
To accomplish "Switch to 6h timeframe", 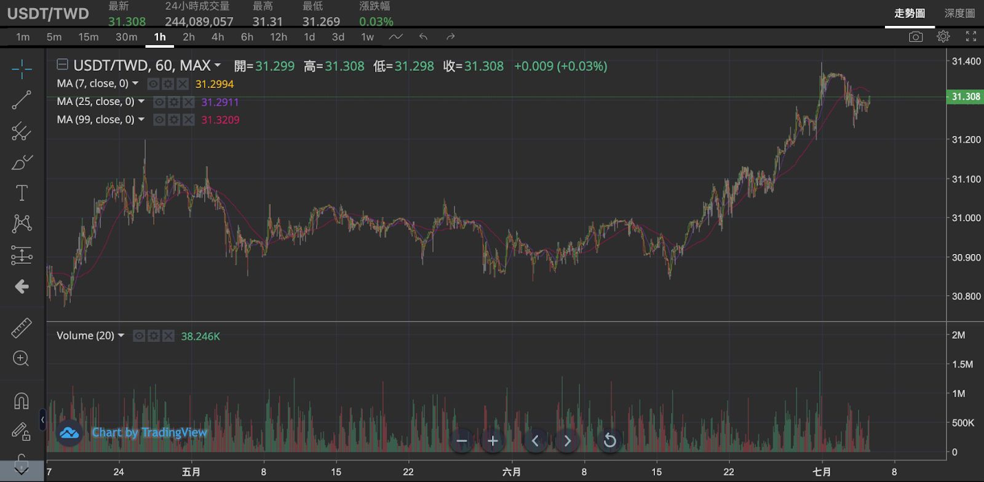I will pyautogui.click(x=247, y=37).
